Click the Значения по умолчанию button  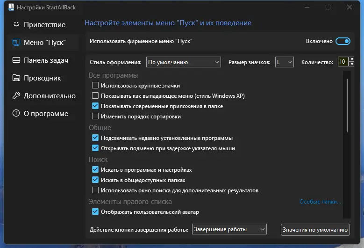click(315, 230)
